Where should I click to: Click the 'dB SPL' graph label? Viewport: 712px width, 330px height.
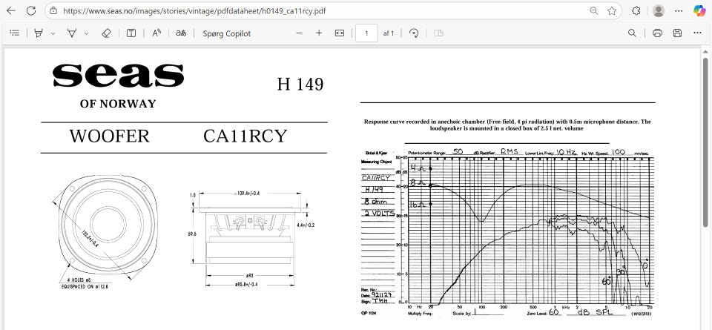click(595, 312)
